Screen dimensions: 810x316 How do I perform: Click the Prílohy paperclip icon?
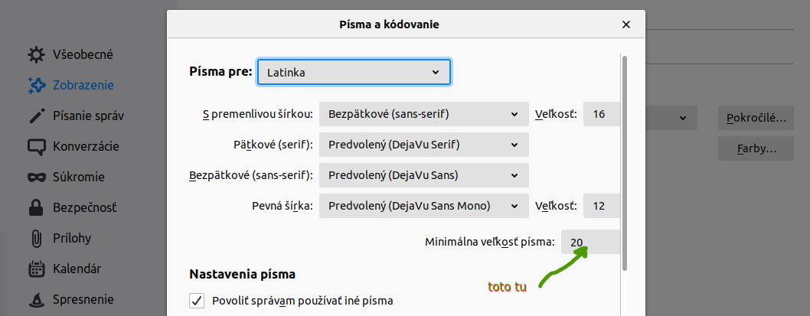tap(36, 238)
